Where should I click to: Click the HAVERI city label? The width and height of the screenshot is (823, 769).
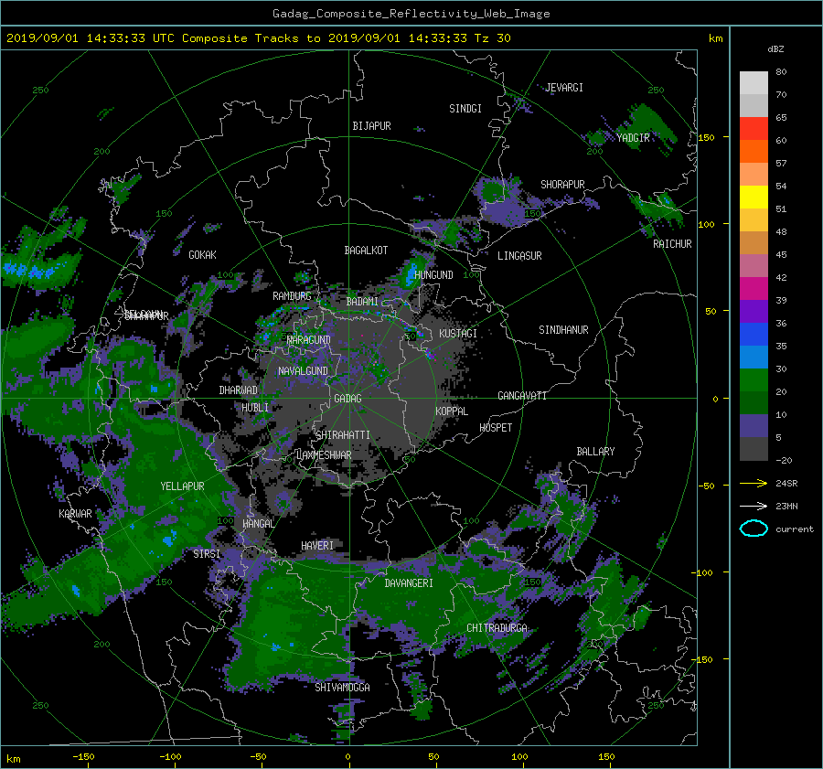coord(317,546)
